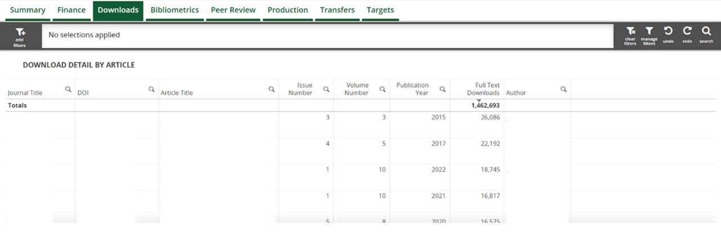The height and width of the screenshot is (232, 721).
Task: Click the add filters icon
Action: pos(20,37)
